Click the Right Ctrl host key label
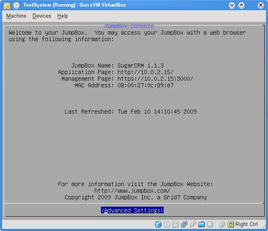Image resolution: width=268 pixels, height=231 pixels. (x=246, y=224)
